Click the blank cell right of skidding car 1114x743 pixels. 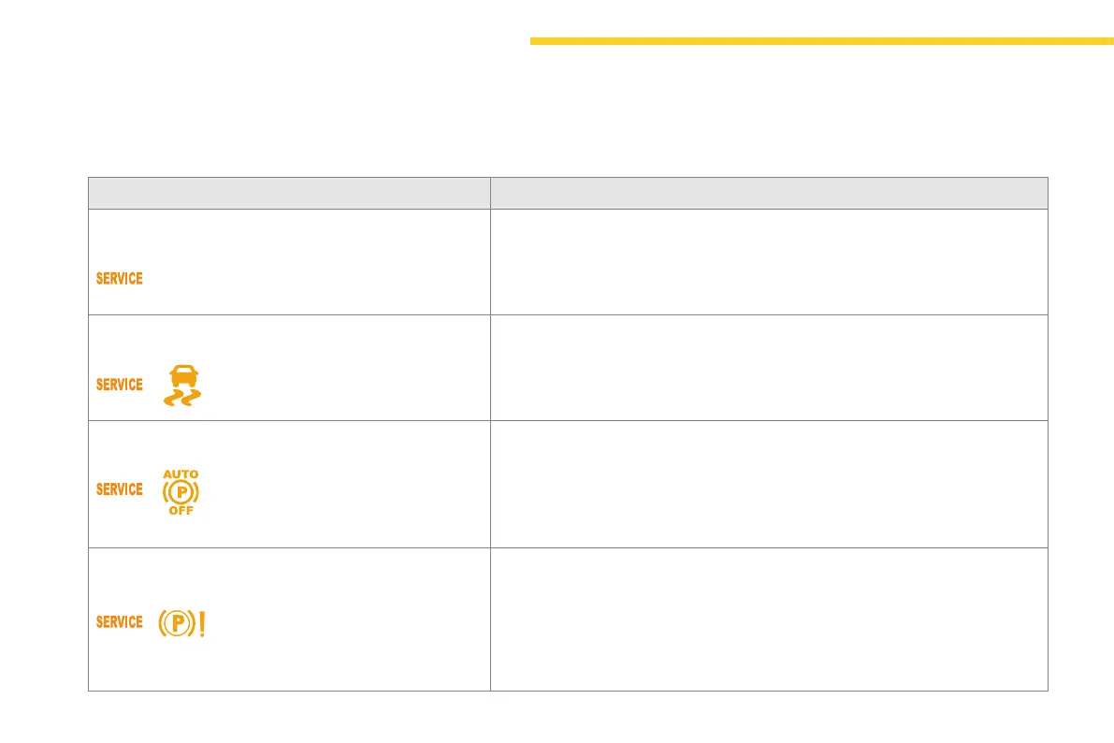click(x=769, y=368)
